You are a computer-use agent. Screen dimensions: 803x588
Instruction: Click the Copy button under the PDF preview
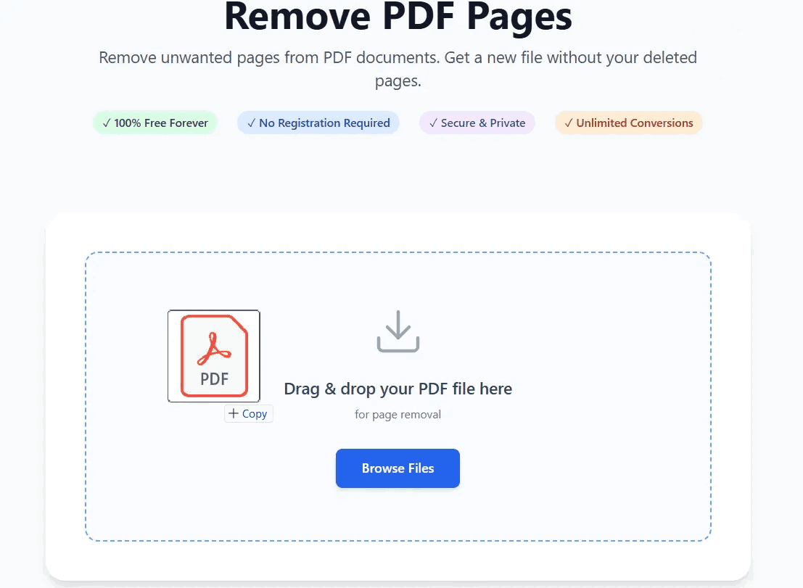coord(249,413)
